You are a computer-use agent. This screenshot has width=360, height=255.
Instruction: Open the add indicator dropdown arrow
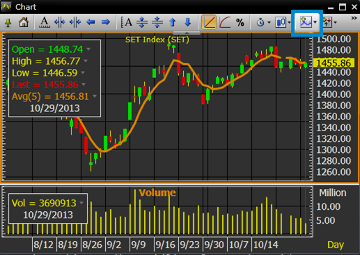click(315, 22)
